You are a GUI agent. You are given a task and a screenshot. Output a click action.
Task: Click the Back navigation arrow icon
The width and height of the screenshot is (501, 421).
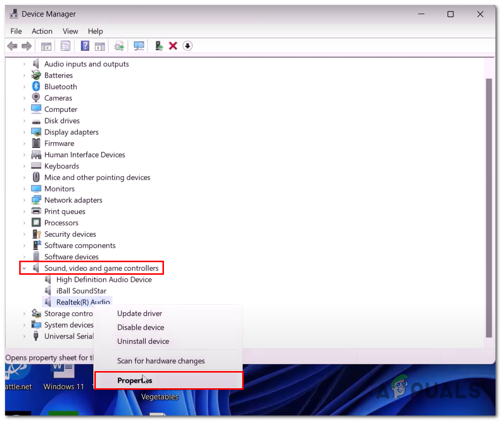[x=12, y=46]
